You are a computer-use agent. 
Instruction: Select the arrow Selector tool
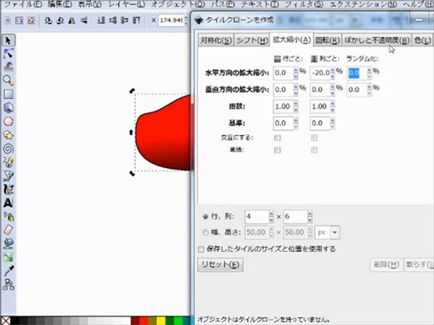[x=8, y=41]
